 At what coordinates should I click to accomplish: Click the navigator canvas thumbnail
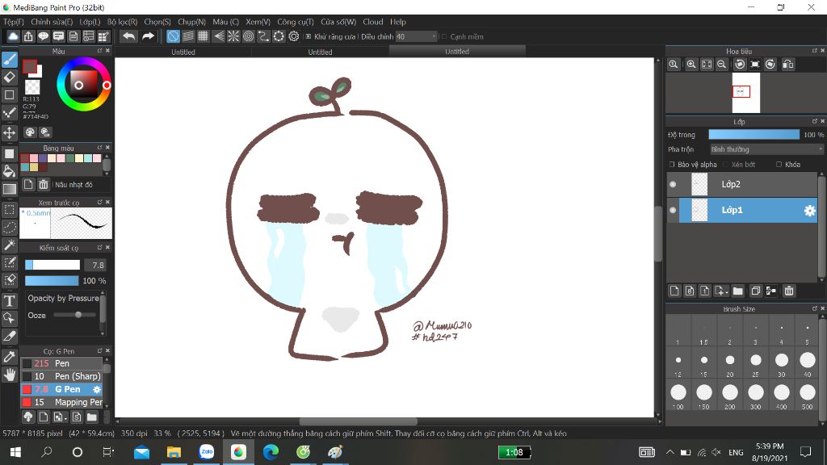pyautogui.click(x=746, y=93)
